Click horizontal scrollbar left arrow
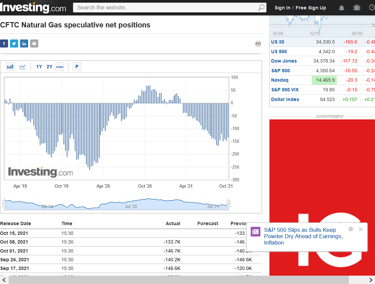 [4, 280]
